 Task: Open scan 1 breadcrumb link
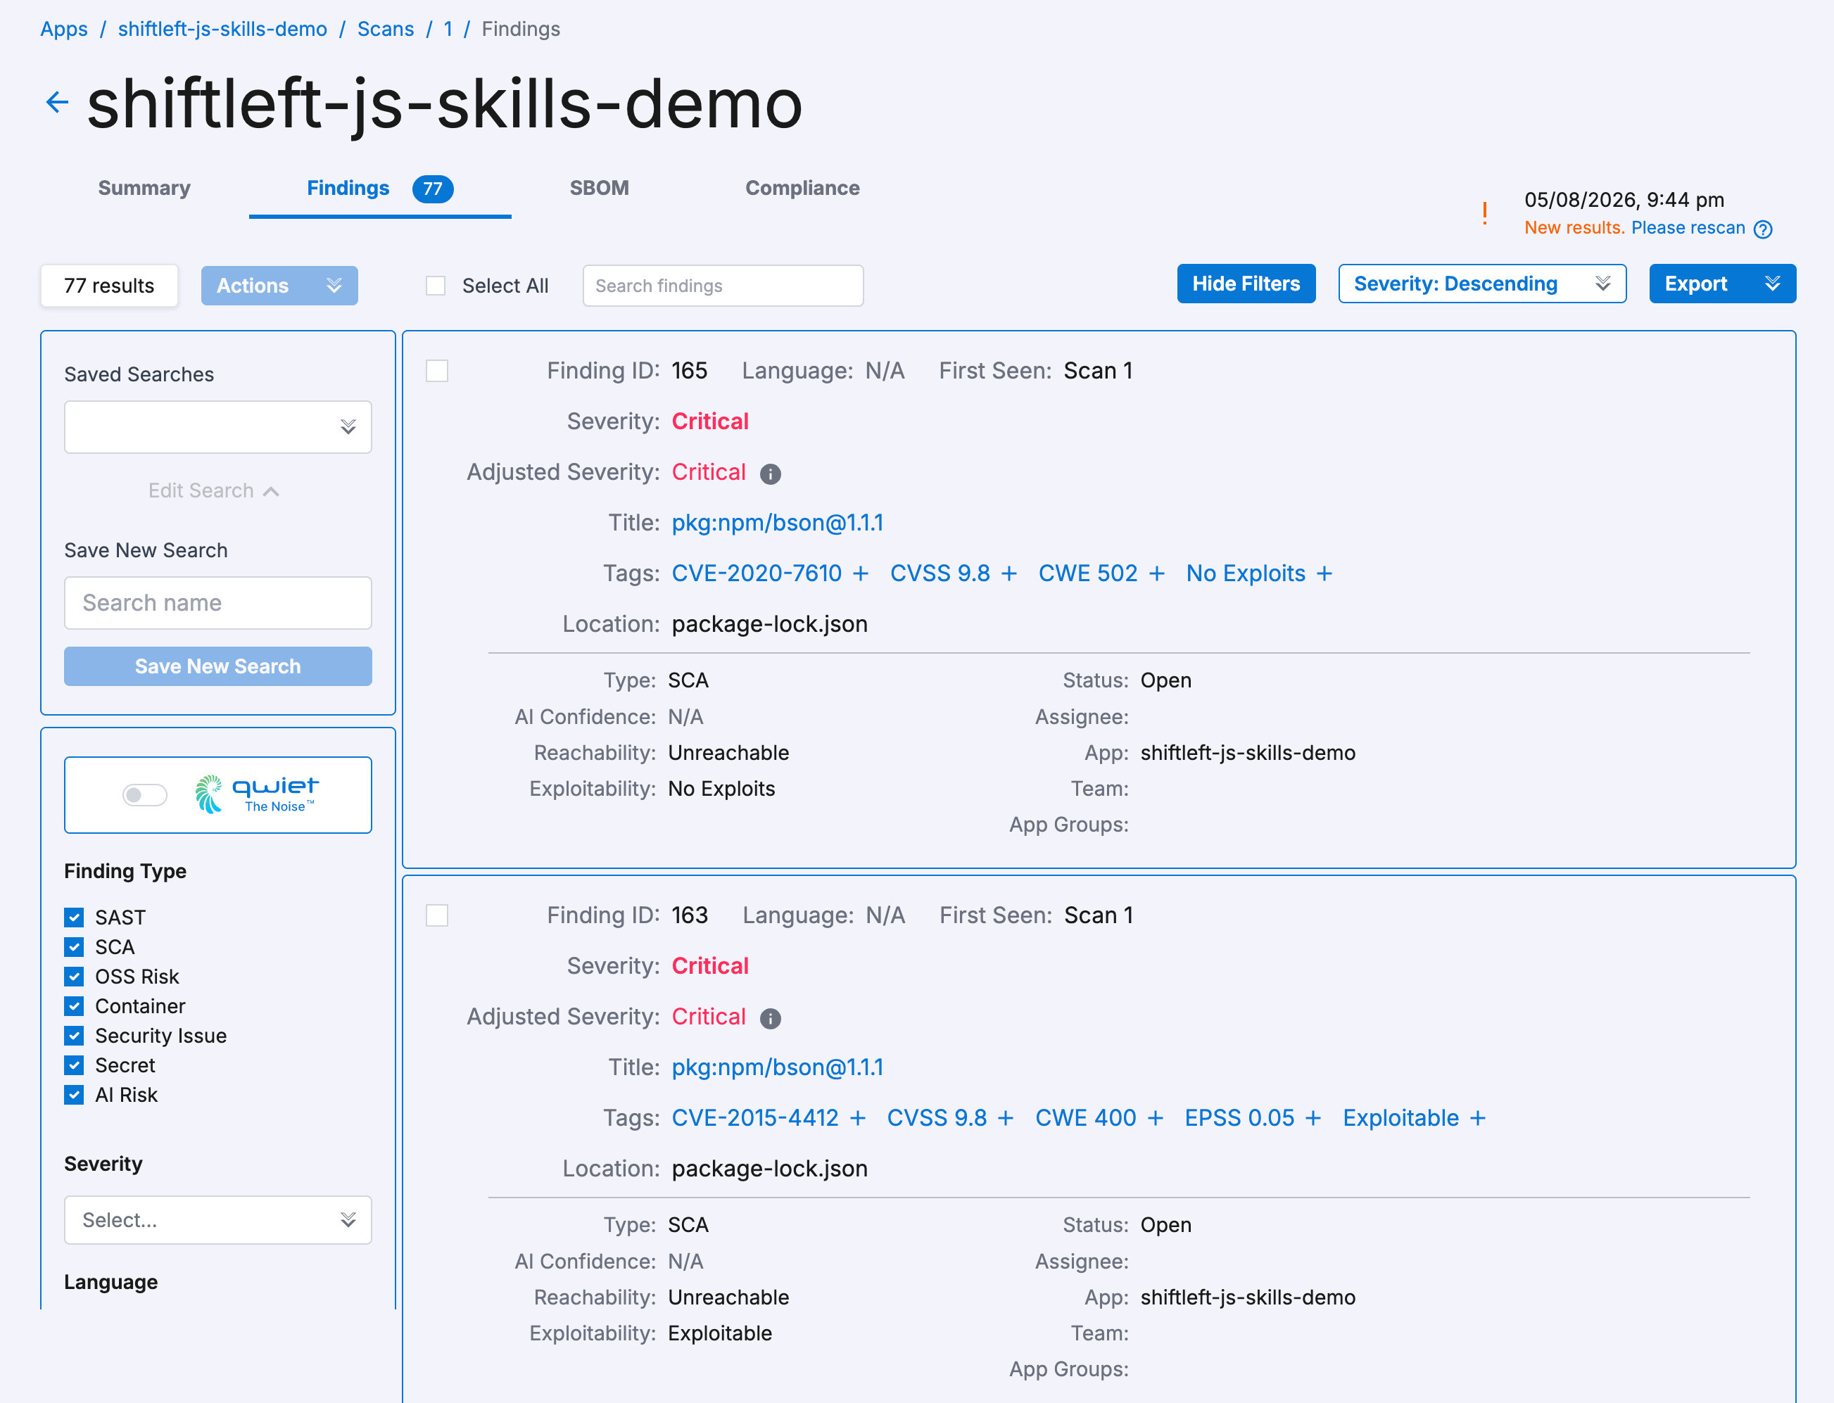tap(448, 30)
